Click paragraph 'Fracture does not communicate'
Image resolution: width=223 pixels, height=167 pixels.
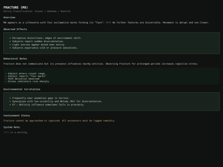(x=101, y=64)
